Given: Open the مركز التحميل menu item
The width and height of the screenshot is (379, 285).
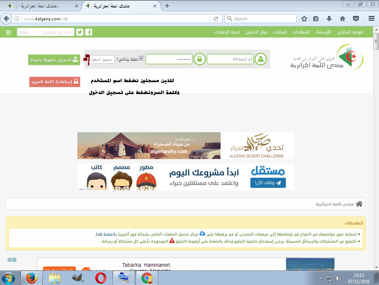Looking at the screenshot, I should (256, 32).
